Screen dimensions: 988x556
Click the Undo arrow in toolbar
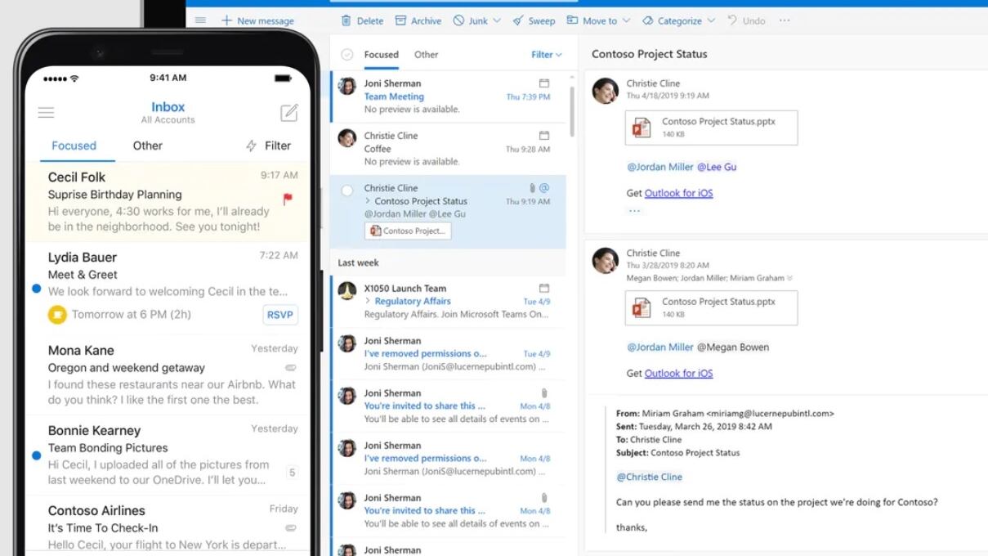point(732,20)
